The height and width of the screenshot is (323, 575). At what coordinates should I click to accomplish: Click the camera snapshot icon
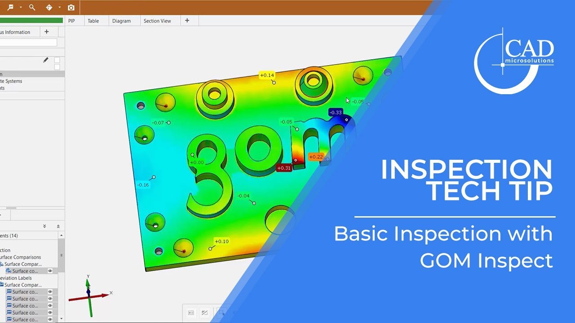(71, 8)
